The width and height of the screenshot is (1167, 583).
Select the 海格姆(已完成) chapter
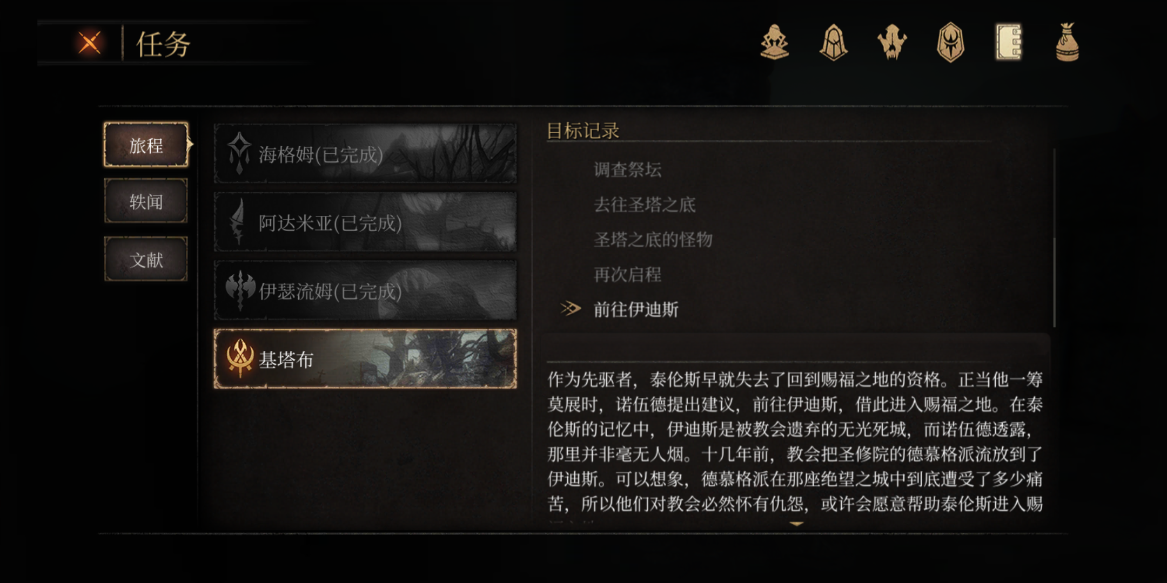pos(365,154)
